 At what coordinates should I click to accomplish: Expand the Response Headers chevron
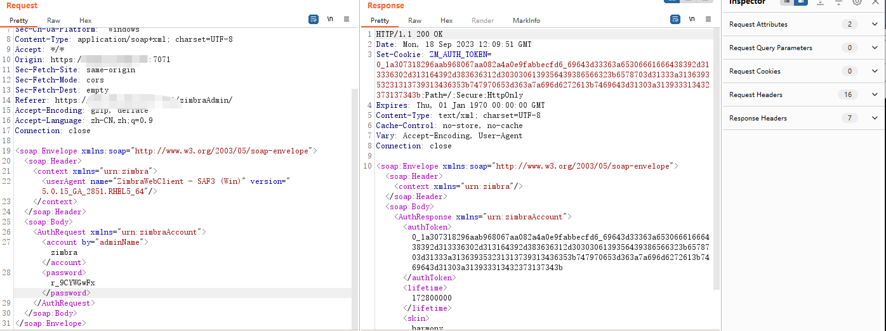(875, 118)
